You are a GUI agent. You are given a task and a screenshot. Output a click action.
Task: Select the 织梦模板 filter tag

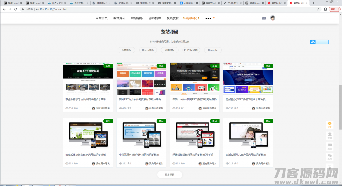pyautogui.click(x=126, y=50)
